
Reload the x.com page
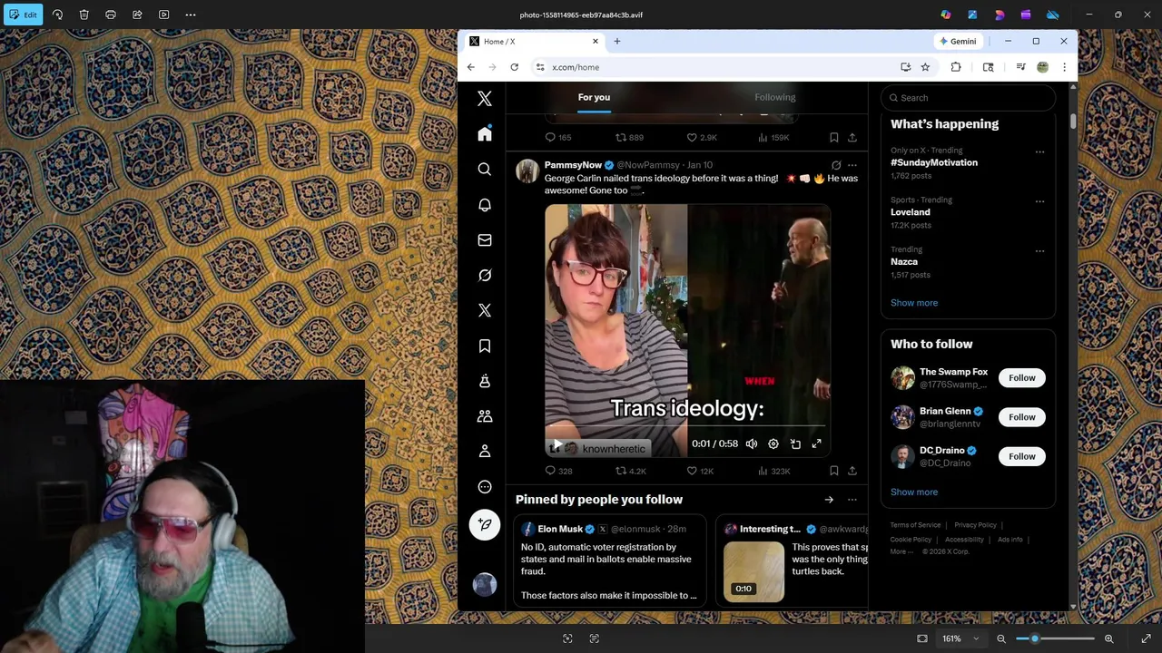514,67
